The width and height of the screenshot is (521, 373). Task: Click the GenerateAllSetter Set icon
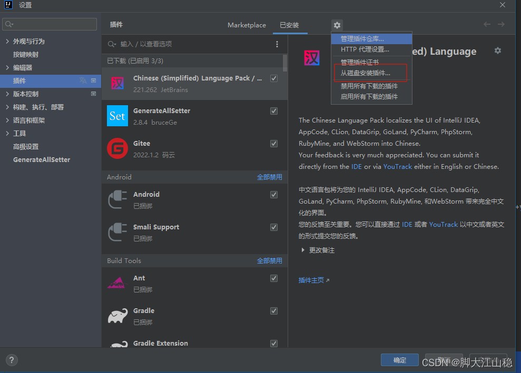[x=117, y=116]
